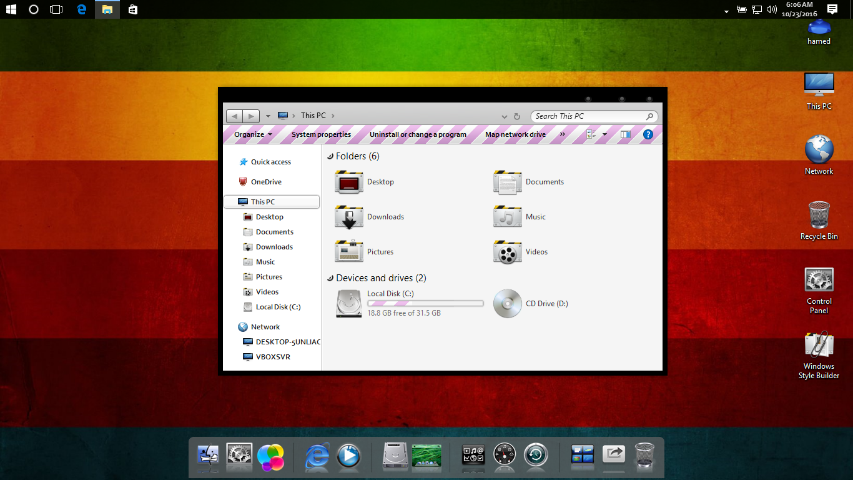Open Windows Style Builder desktop icon
The height and width of the screenshot is (480, 853).
(819, 346)
